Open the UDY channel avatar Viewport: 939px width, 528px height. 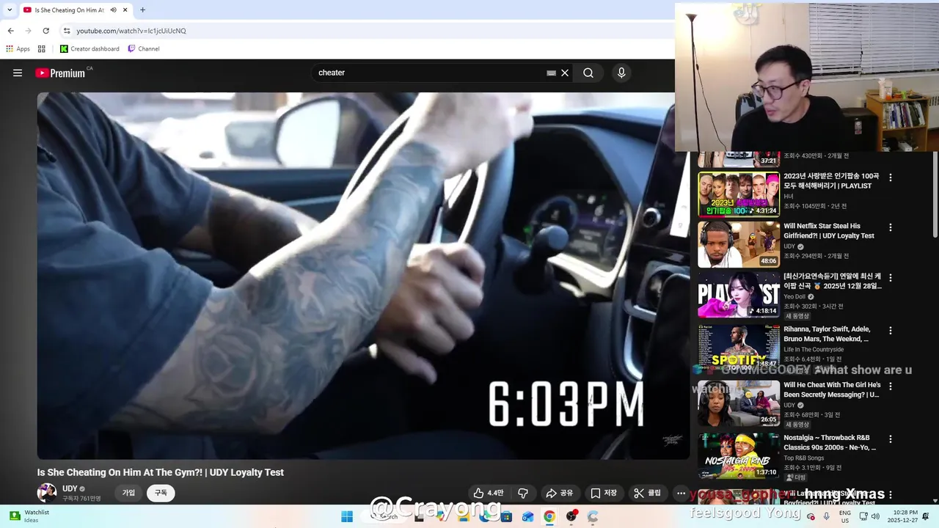47,493
